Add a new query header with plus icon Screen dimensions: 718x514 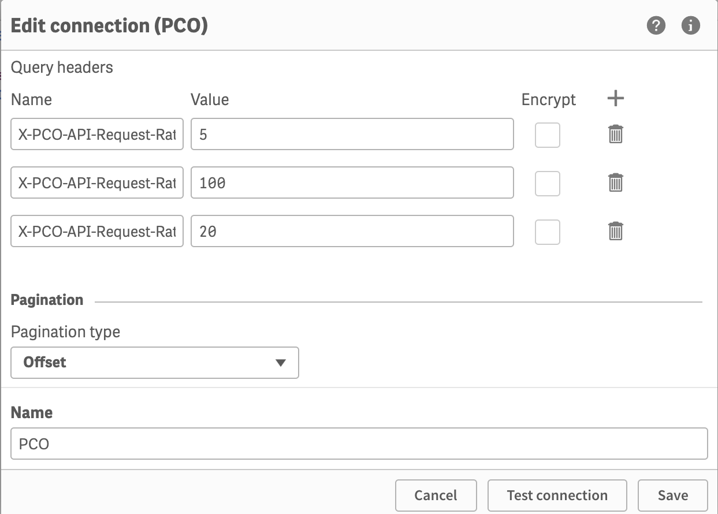[x=616, y=99]
